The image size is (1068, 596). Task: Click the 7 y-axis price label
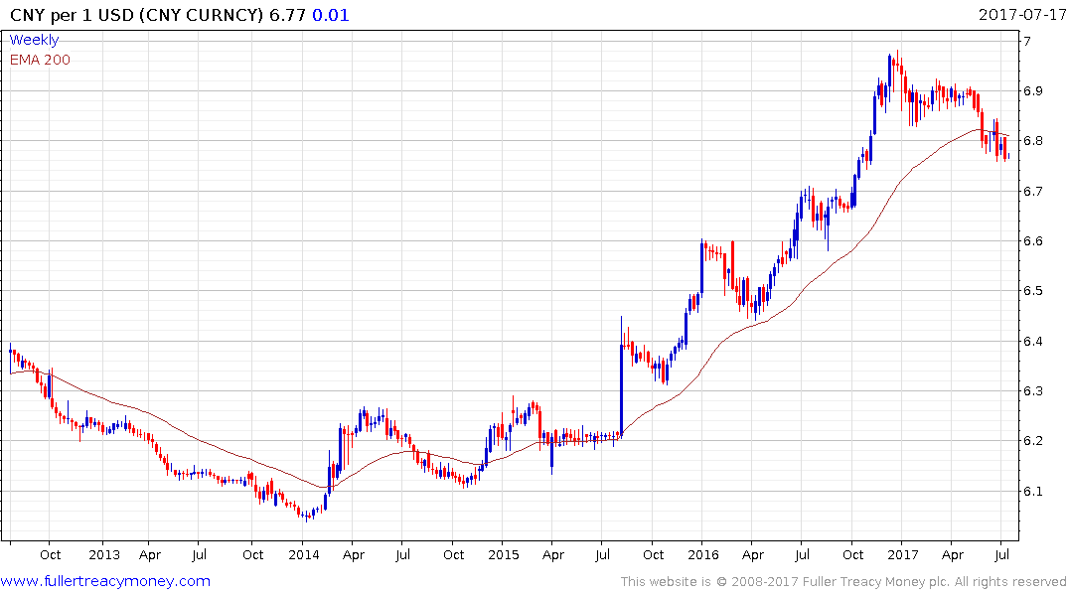coord(1027,41)
